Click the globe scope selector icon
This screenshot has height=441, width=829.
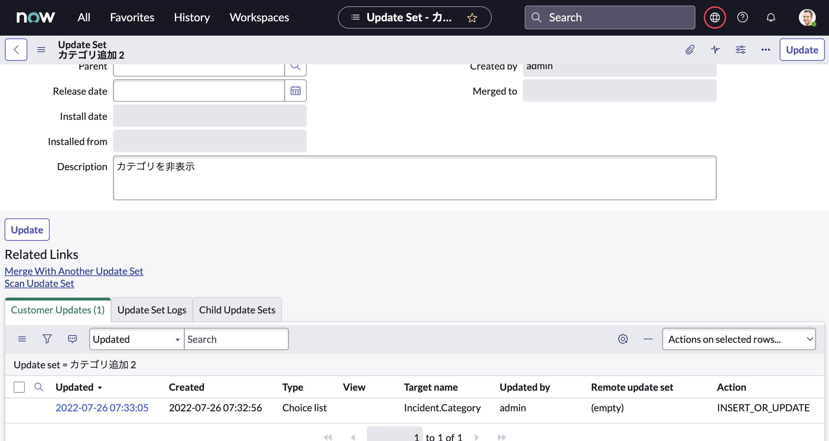715,17
